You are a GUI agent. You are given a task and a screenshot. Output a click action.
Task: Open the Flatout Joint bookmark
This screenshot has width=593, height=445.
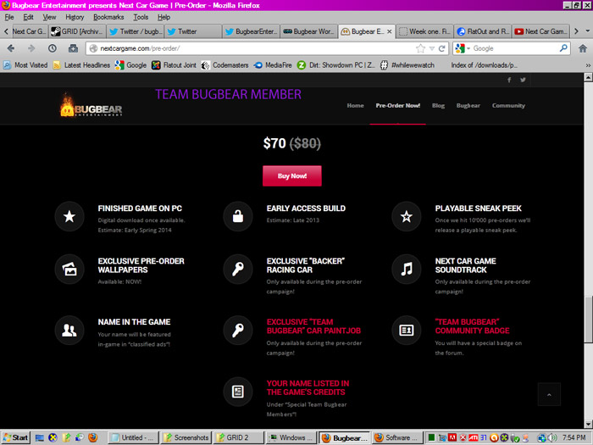174,65
